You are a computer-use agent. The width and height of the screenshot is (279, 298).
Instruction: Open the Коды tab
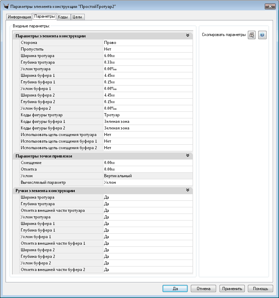click(63, 17)
